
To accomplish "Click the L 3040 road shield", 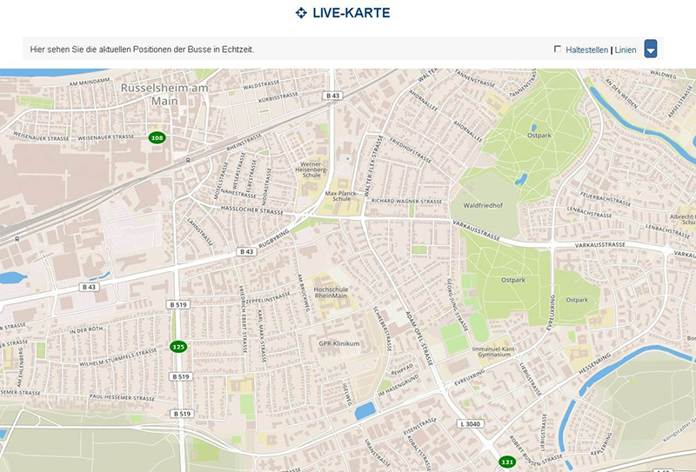I will click(x=469, y=423).
